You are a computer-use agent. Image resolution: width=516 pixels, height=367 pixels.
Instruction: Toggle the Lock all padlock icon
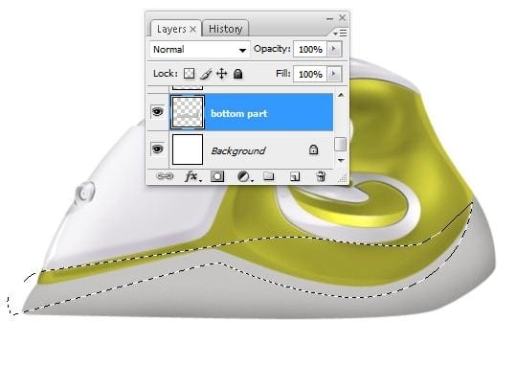[x=238, y=74]
